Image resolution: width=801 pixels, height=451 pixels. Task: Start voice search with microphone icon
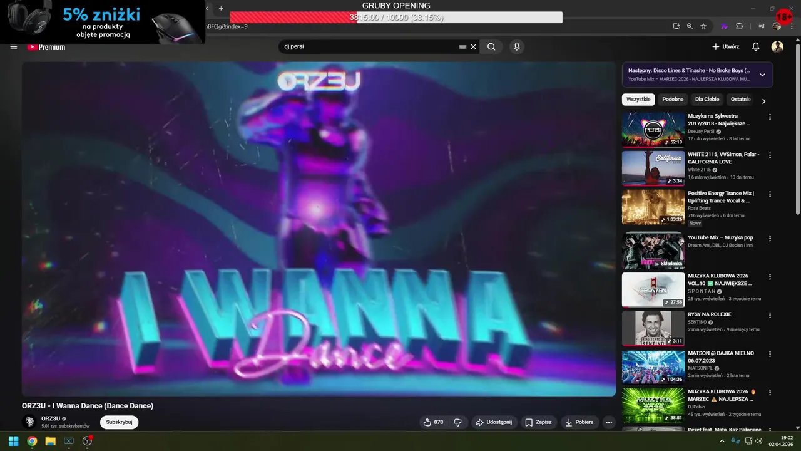pos(516,46)
